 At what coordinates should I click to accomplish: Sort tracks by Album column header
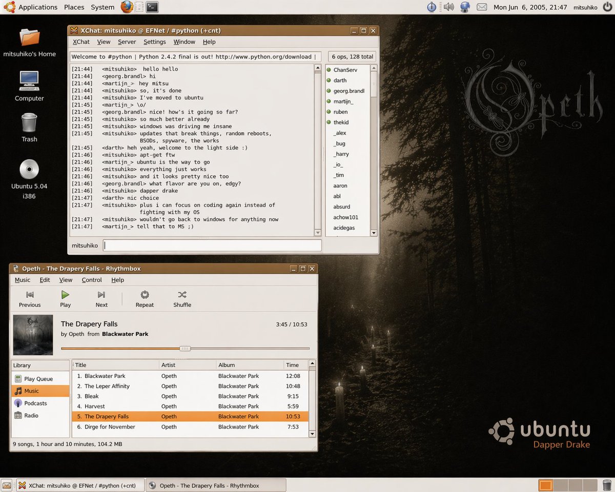coord(250,365)
